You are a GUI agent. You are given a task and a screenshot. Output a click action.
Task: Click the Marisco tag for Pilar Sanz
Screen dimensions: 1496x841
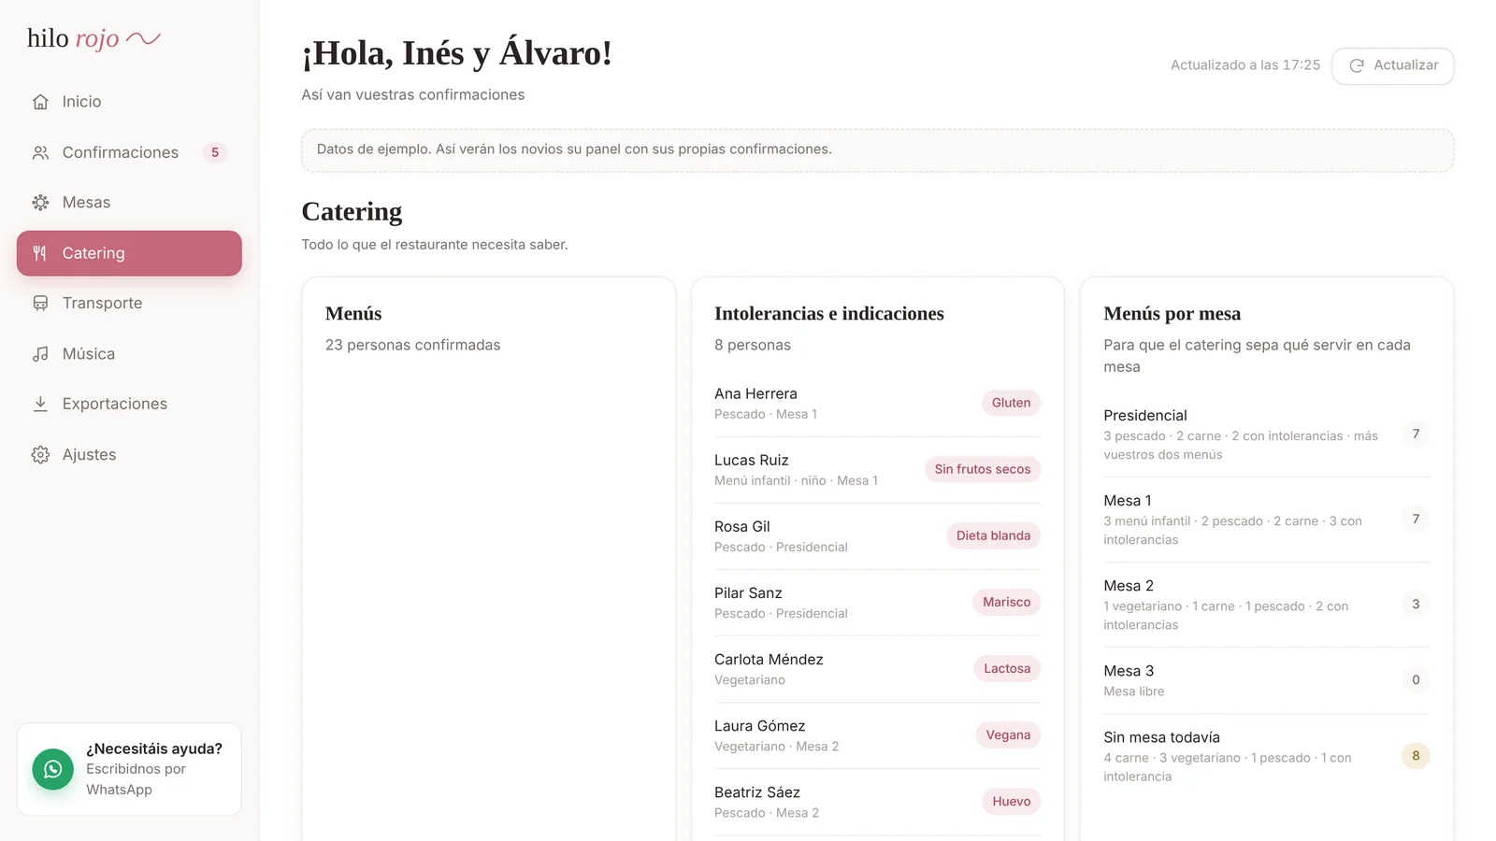[x=1006, y=602]
